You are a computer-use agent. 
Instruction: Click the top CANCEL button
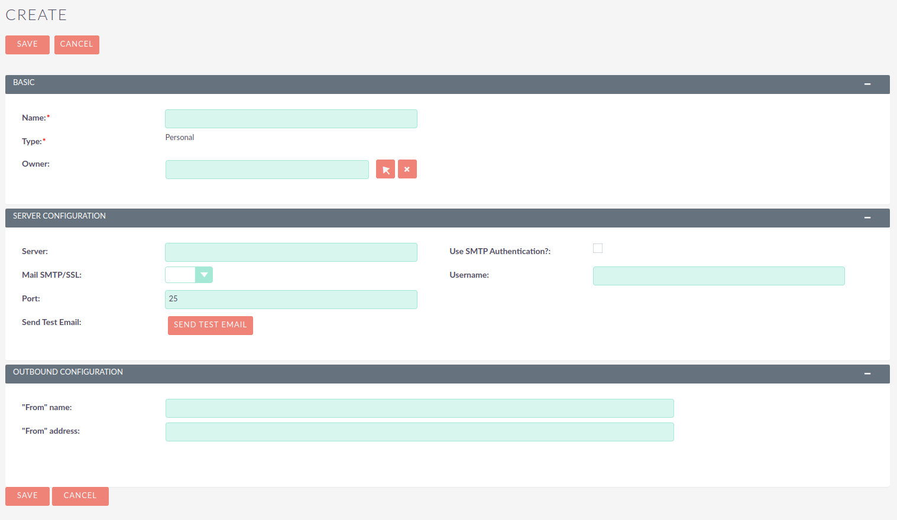76,44
